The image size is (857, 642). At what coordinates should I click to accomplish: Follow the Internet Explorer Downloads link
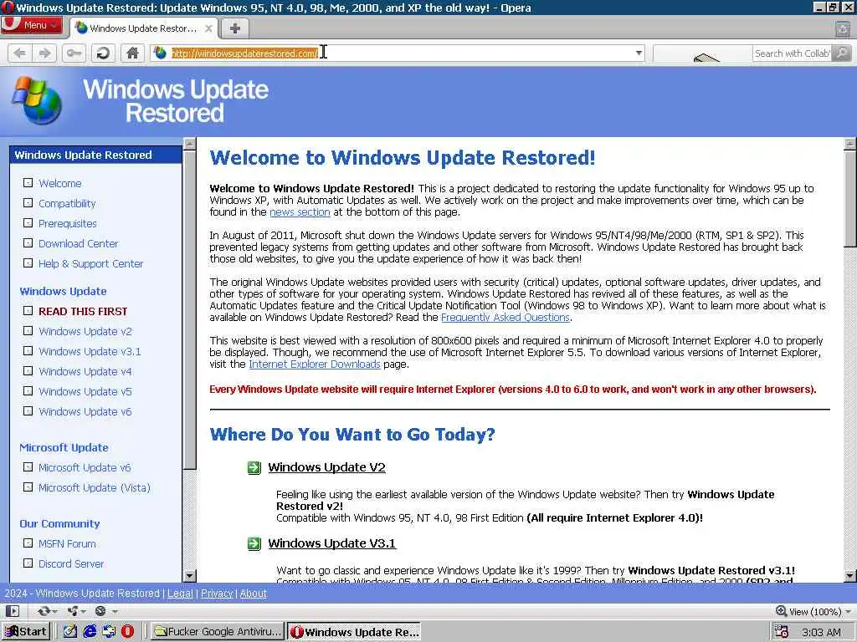click(x=315, y=364)
